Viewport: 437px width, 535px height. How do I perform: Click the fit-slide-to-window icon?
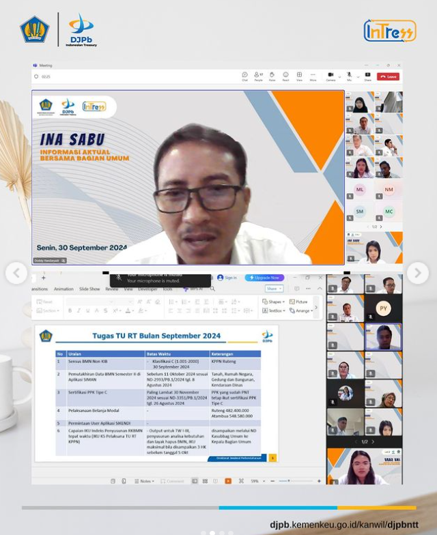tap(242, 481)
